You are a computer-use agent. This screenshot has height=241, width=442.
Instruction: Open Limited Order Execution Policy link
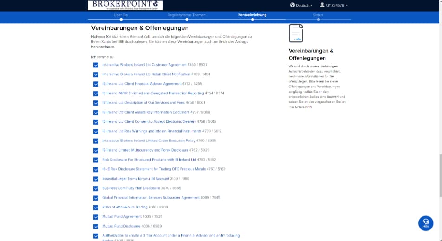tap(149, 141)
